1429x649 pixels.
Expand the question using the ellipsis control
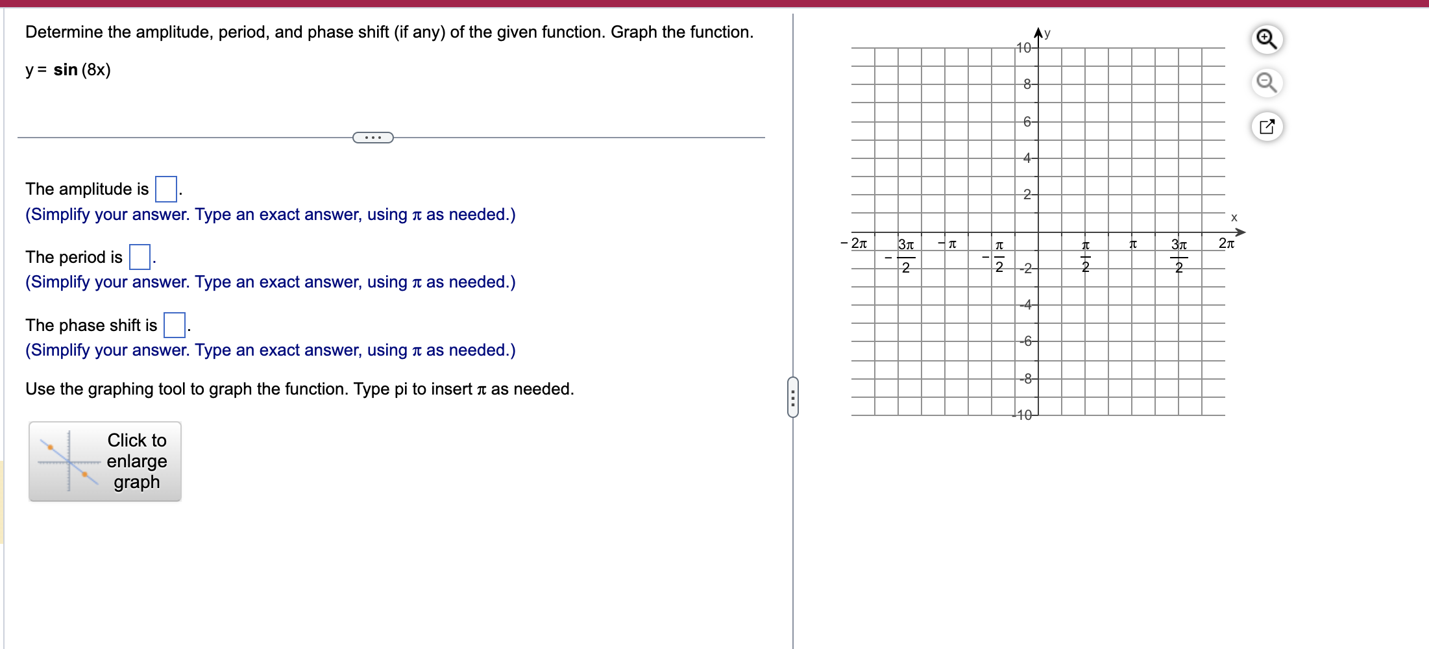pyautogui.click(x=373, y=137)
